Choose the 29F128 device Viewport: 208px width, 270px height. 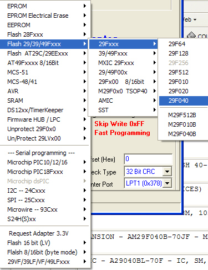[x=184, y=53]
